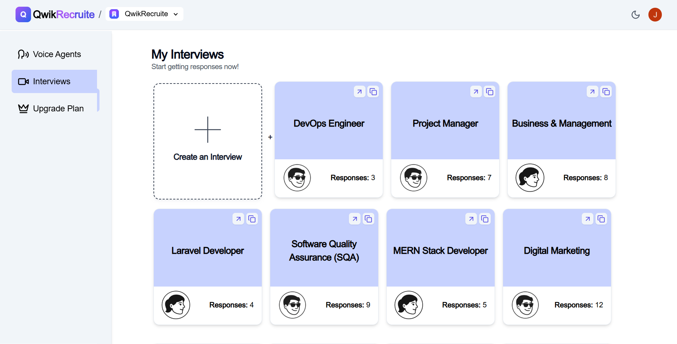The image size is (677, 344).
Task: Open Digital Marketing interview via arrow icon
Action: (x=588, y=219)
